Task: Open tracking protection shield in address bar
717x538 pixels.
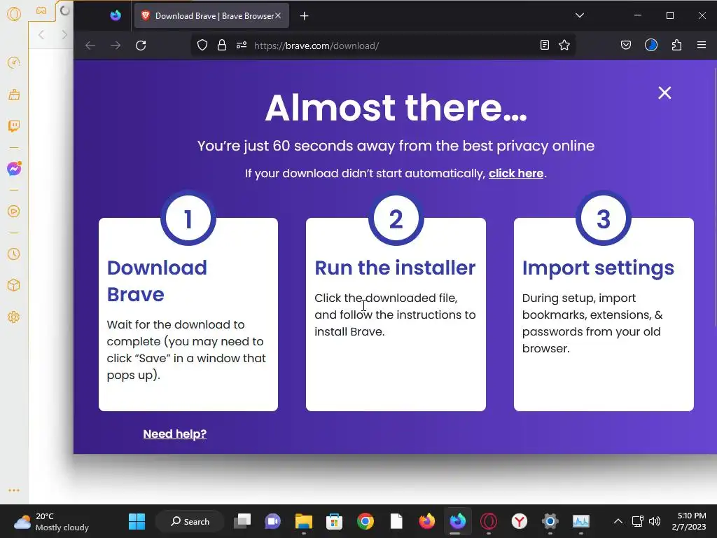Action: 202,46
